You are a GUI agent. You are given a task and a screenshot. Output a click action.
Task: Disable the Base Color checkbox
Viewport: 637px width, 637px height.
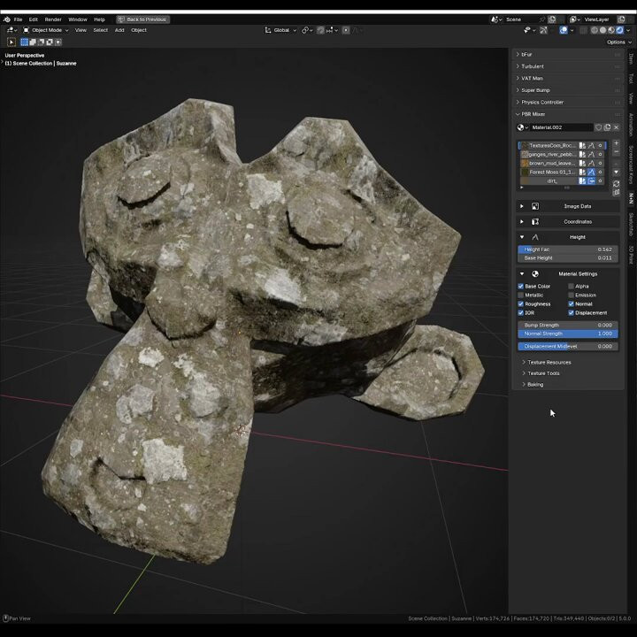pos(520,287)
